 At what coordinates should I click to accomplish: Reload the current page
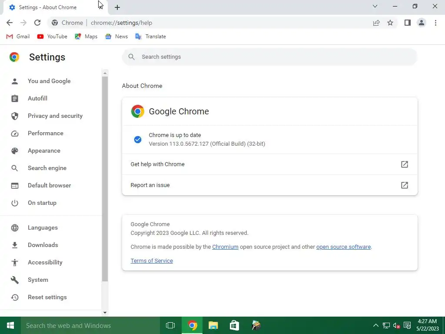[x=37, y=23]
